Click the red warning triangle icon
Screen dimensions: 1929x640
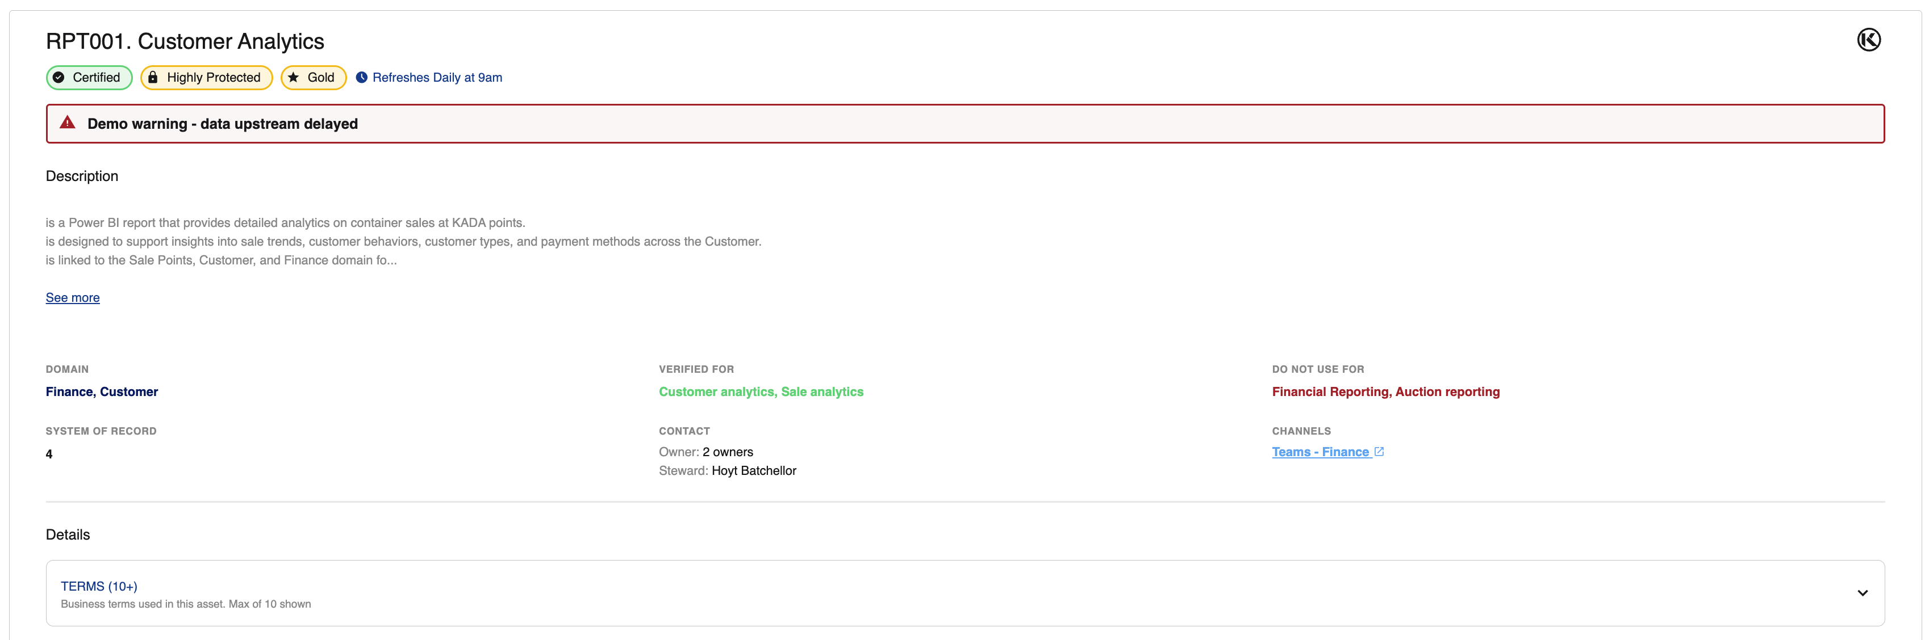click(x=68, y=123)
